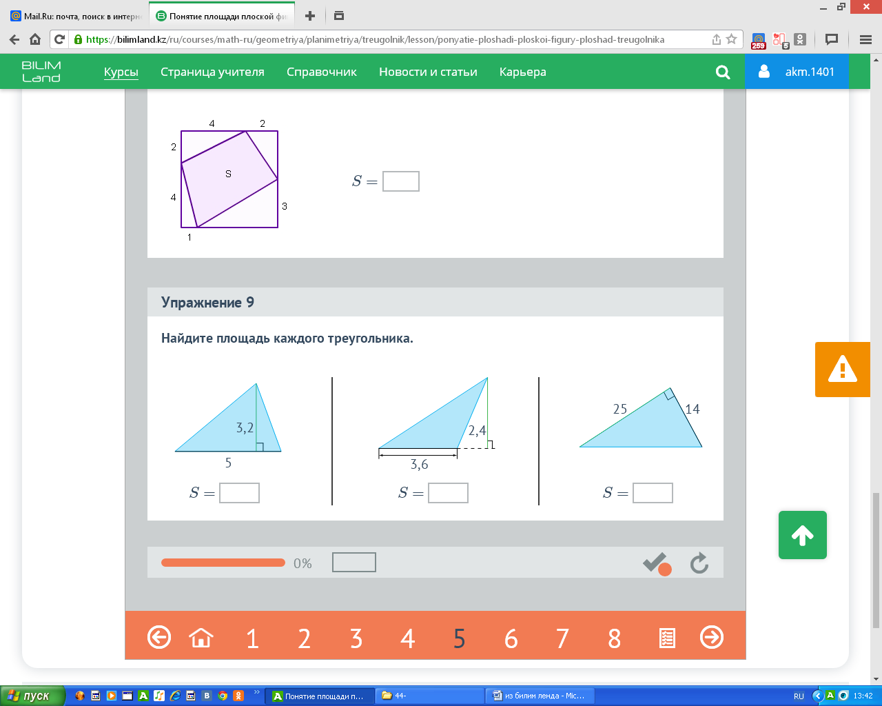Switch to Понятие площади taskbar window
The width and height of the screenshot is (882, 706).
320,696
